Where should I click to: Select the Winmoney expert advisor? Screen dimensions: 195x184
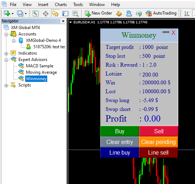(36, 79)
